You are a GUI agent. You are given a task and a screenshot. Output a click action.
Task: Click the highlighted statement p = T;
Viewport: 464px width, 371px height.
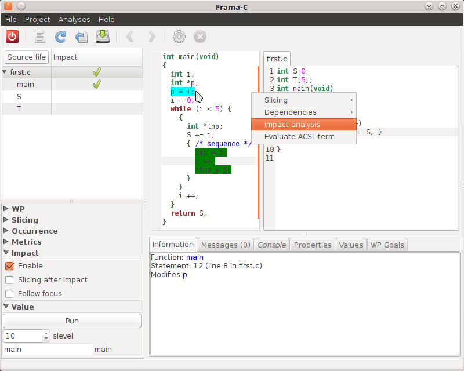tap(182, 92)
